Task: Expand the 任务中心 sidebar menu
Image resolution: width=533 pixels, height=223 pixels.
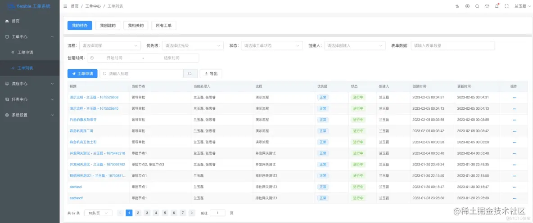Action: click(x=30, y=99)
